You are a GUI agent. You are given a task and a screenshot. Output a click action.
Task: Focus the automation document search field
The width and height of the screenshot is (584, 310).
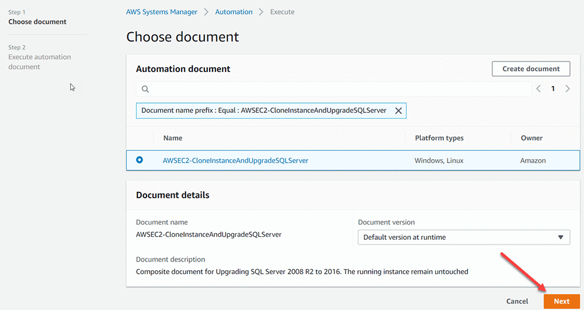333,89
